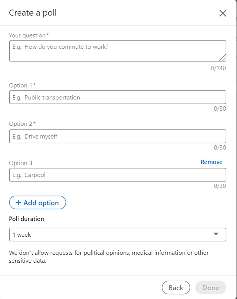Remove Option 3 from the poll
The width and height of the screenshot is (237, 299).
pyautogui.click(x=211, y=162)
